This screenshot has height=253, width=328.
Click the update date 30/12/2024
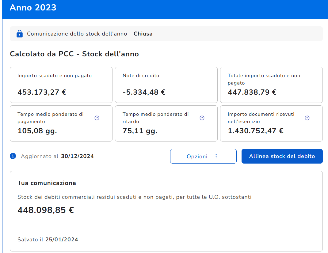[77, 156]
